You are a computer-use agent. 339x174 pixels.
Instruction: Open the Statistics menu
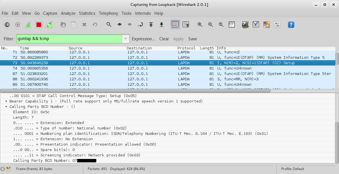87,13
